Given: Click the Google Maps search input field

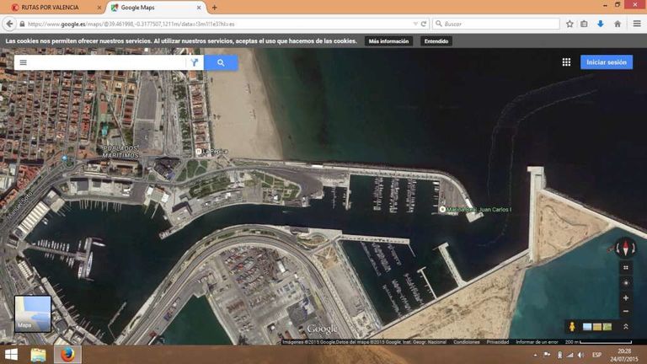Looking at the screenshot, I should pyautogui.click(x=105, y=62).
